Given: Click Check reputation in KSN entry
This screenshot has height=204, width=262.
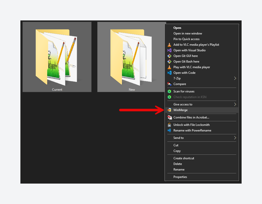Looking at the screenshot, I should [x=202, y=97].
